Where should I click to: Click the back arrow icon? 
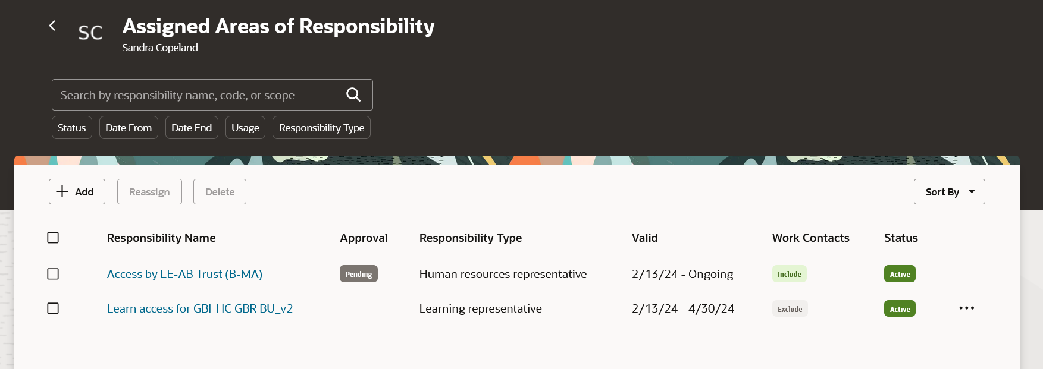(x=52, y=26)
